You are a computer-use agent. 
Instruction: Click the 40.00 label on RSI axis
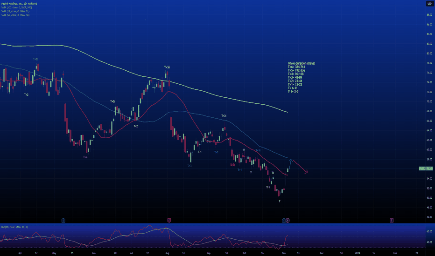pos(429,242)
